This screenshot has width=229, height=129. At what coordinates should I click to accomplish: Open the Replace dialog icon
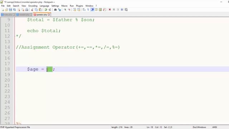59,10
